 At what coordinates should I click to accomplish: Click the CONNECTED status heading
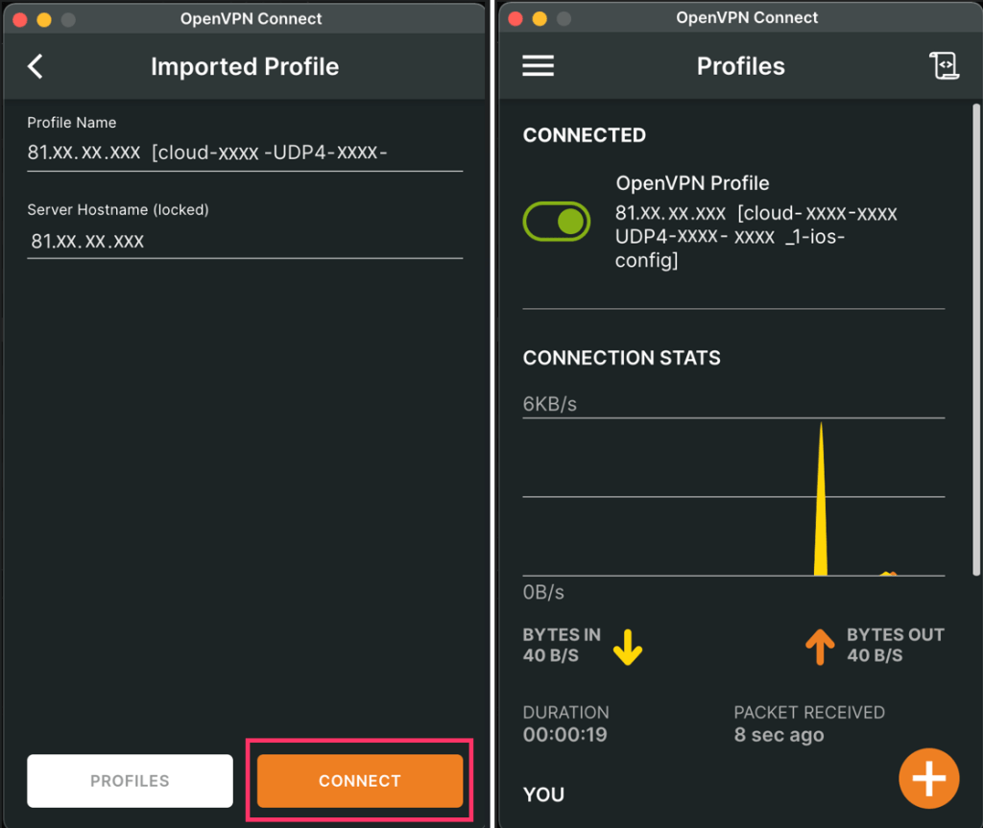click(x=585, y=135)
